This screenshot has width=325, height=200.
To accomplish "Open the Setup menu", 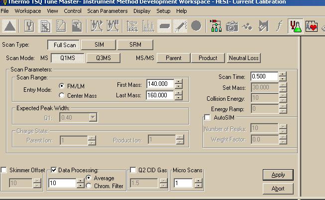I will 163,11.
